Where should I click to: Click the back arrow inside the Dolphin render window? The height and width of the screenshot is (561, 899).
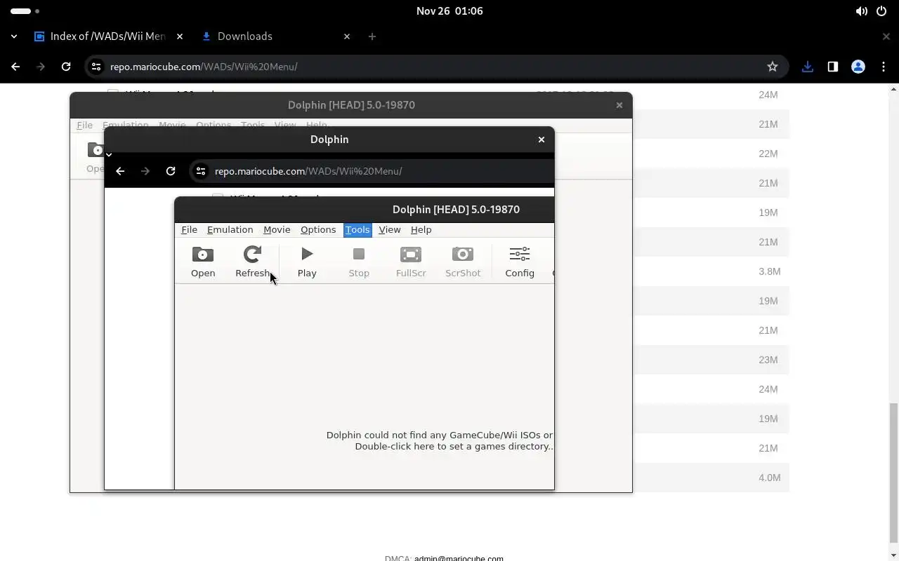pos(120,171)
